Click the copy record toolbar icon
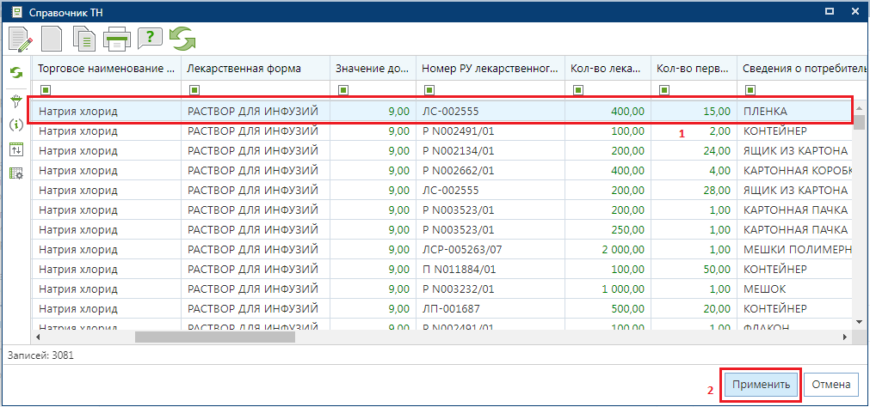The width and height of the screenshot is (870, 407). point(84,39)
